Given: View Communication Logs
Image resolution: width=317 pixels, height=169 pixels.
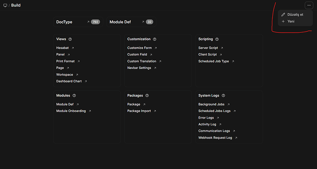Looking at the screenshot, I should [214, 131].
